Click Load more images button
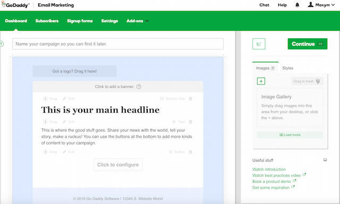Screen dimensions: 340x204 (x=290, y=135)
